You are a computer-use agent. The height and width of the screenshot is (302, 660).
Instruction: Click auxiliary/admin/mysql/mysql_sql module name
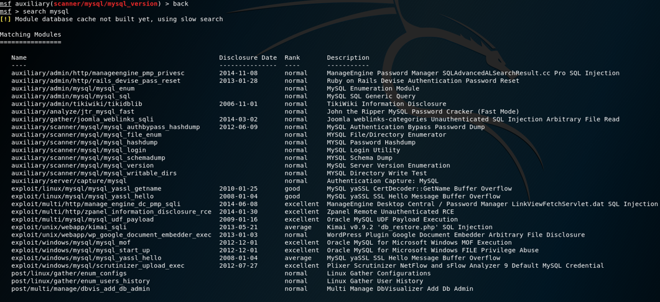tap(71, 97)
